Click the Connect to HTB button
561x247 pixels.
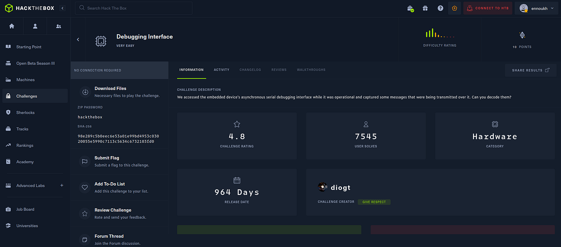click(487, 8)
